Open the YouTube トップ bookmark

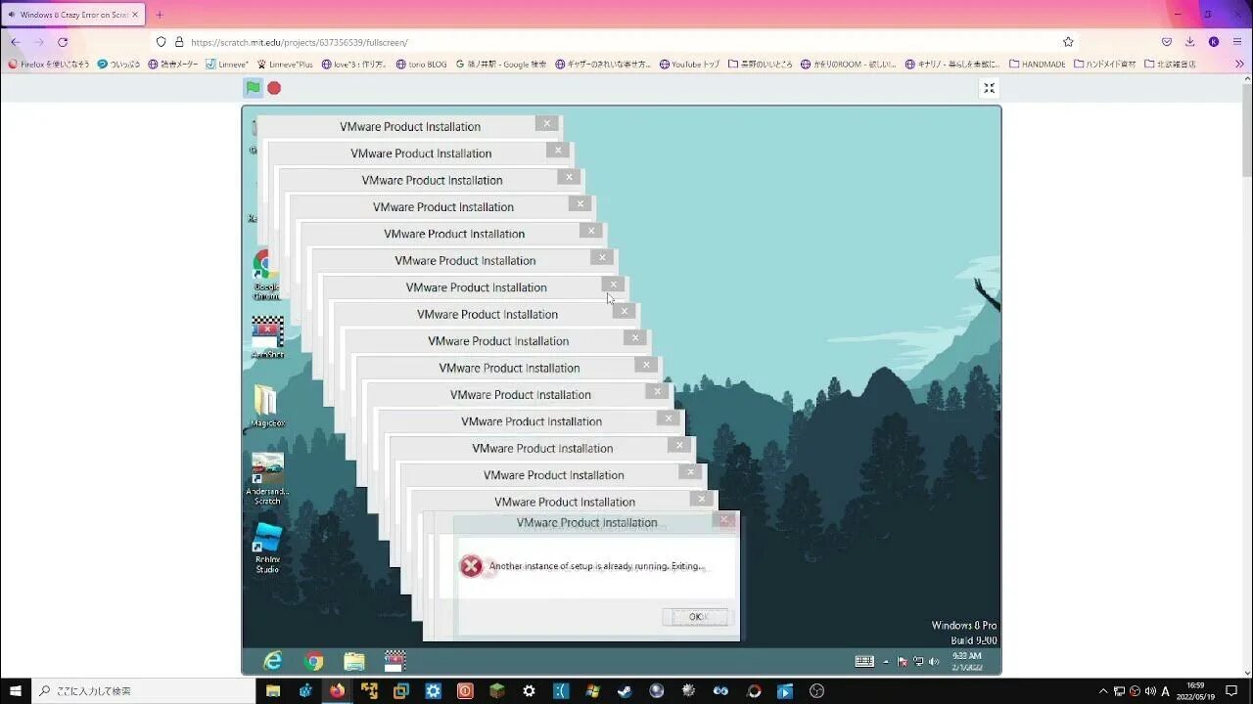click(x=689, y=65)
